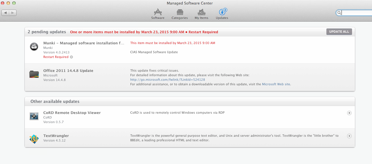Open the My Items toolbar section

(x=202, y=14)
